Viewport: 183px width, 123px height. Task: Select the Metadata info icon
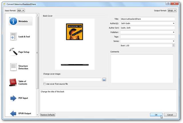[x=13, y=21]
